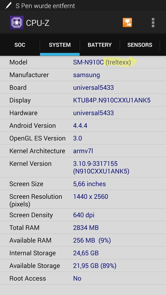
Task: Tap the Root Access row
Action: [x=83, y=278]
